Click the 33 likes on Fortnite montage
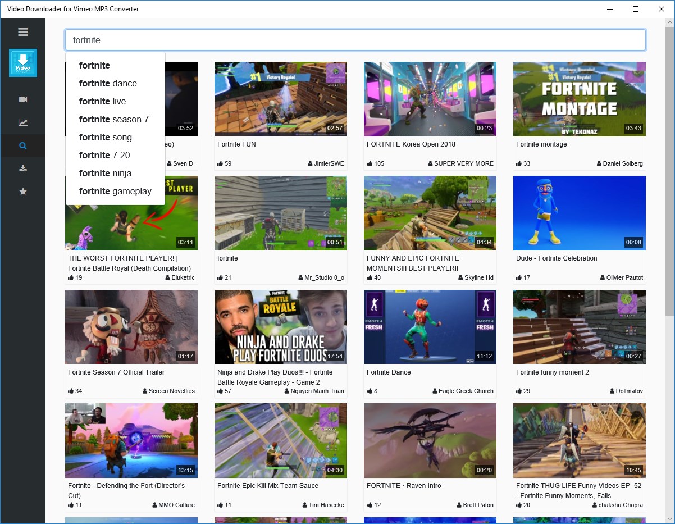 523,163
